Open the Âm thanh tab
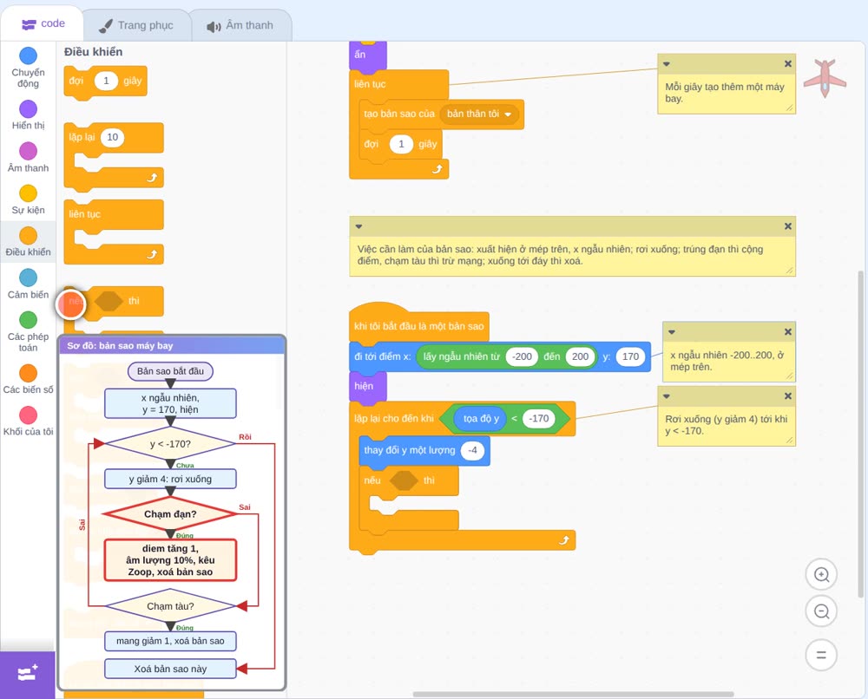The width and height of the screenshot is (868, 699). coord(240,25)
